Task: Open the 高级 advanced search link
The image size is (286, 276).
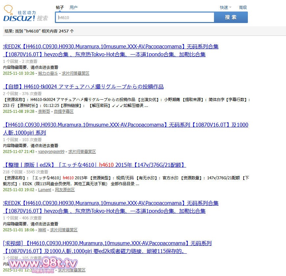Action: pos(243,7)
